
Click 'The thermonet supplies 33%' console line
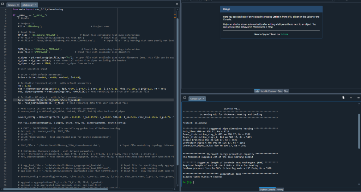(218, 157)
